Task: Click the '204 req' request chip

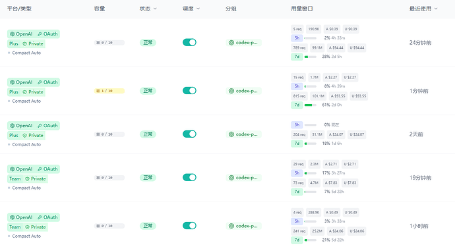Action: coord(299,134)
